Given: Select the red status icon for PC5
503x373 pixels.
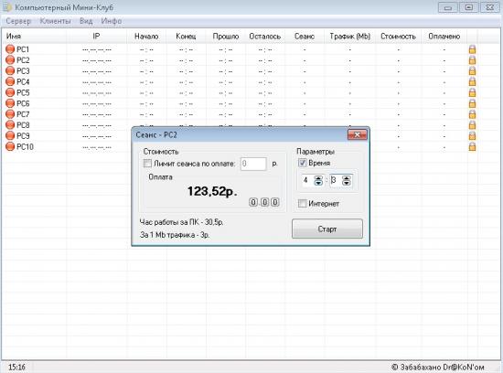Looking at the screenshot, I should tap(10, 92).
